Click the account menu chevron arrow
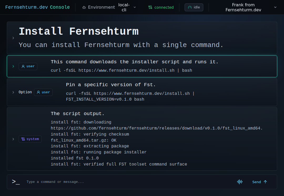This screenshot has width=284, height=196. pos(275,7)
